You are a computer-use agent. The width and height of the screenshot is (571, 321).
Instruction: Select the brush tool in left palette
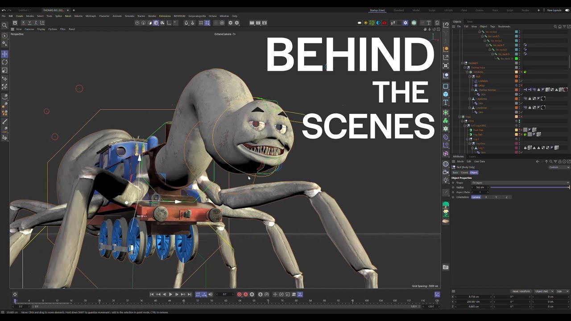tap(4, 121)
